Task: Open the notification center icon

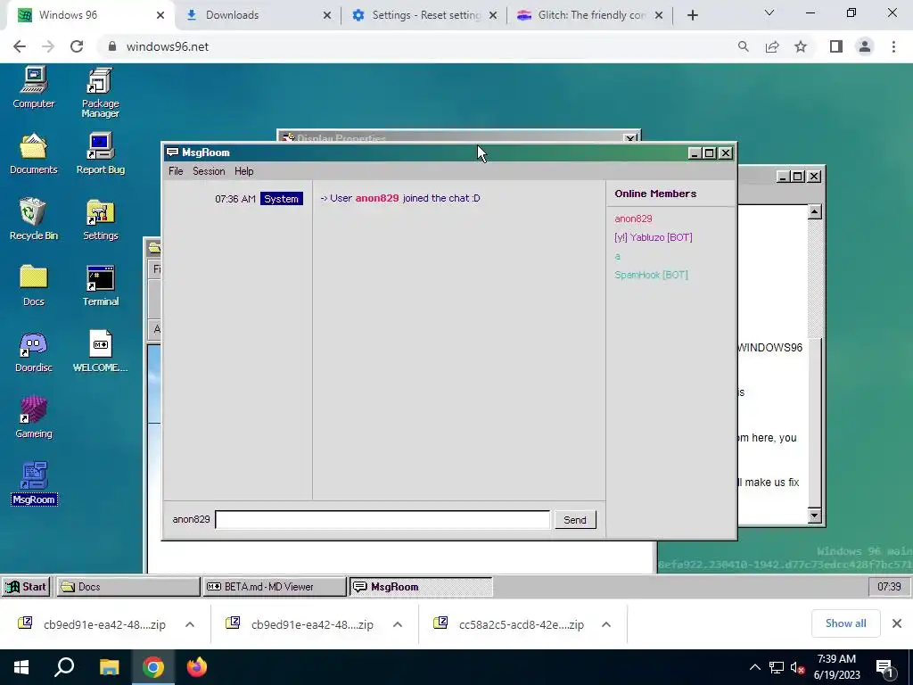Action: tap(885, 668)
